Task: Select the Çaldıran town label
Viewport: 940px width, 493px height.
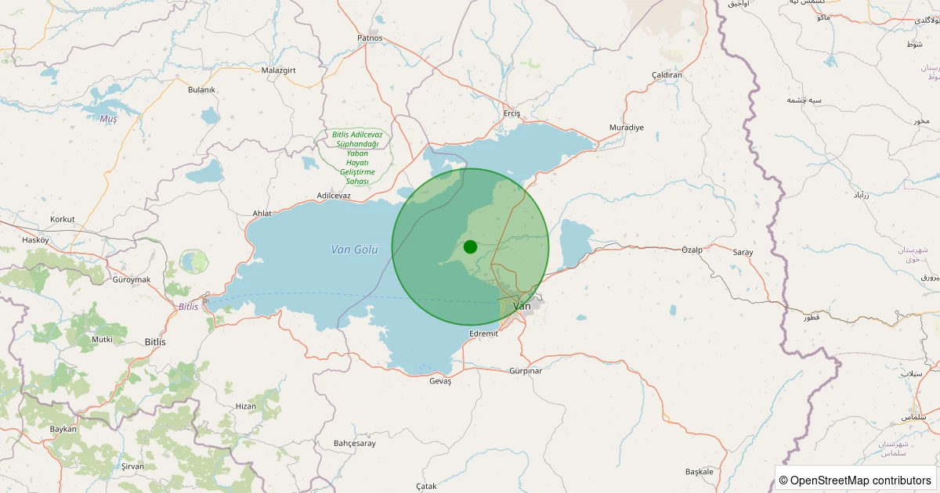Action: point(667,75)
